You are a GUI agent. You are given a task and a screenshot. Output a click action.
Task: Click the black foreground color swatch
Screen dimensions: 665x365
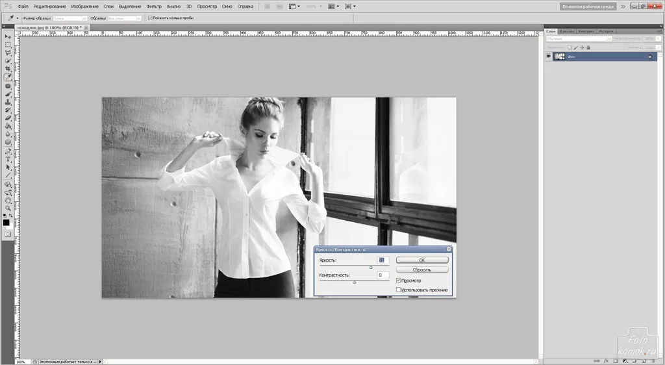tap(6, 223)
